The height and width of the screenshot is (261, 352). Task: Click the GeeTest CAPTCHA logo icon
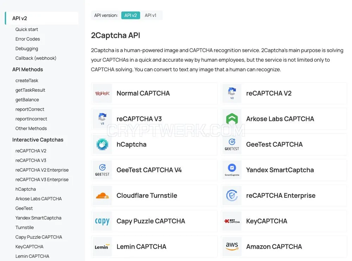pyautogui.click(x=232, y=144)
